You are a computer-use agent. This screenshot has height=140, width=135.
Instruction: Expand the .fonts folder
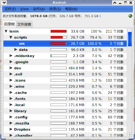[11, 99]
